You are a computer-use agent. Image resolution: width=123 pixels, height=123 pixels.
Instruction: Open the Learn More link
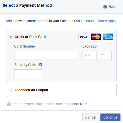79,104
